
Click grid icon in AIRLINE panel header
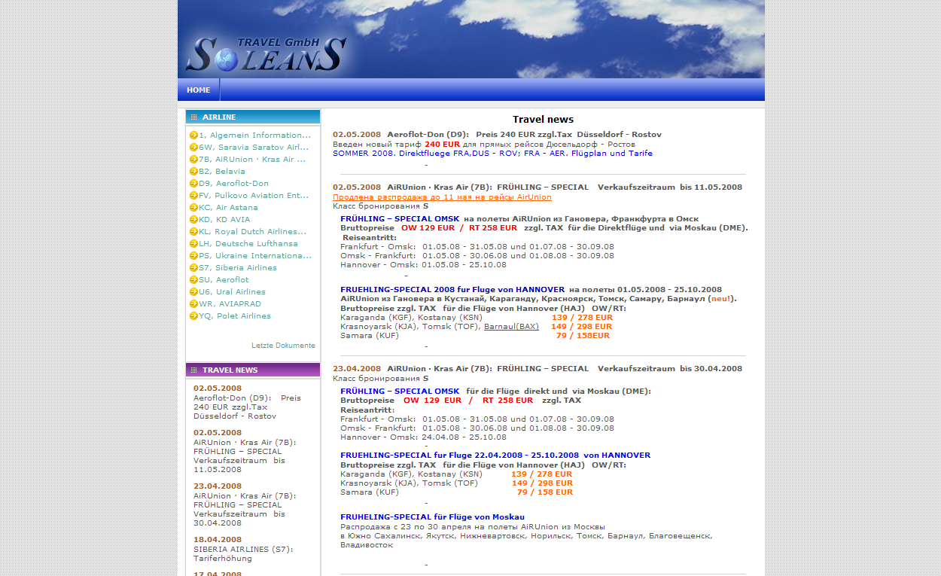193,117
